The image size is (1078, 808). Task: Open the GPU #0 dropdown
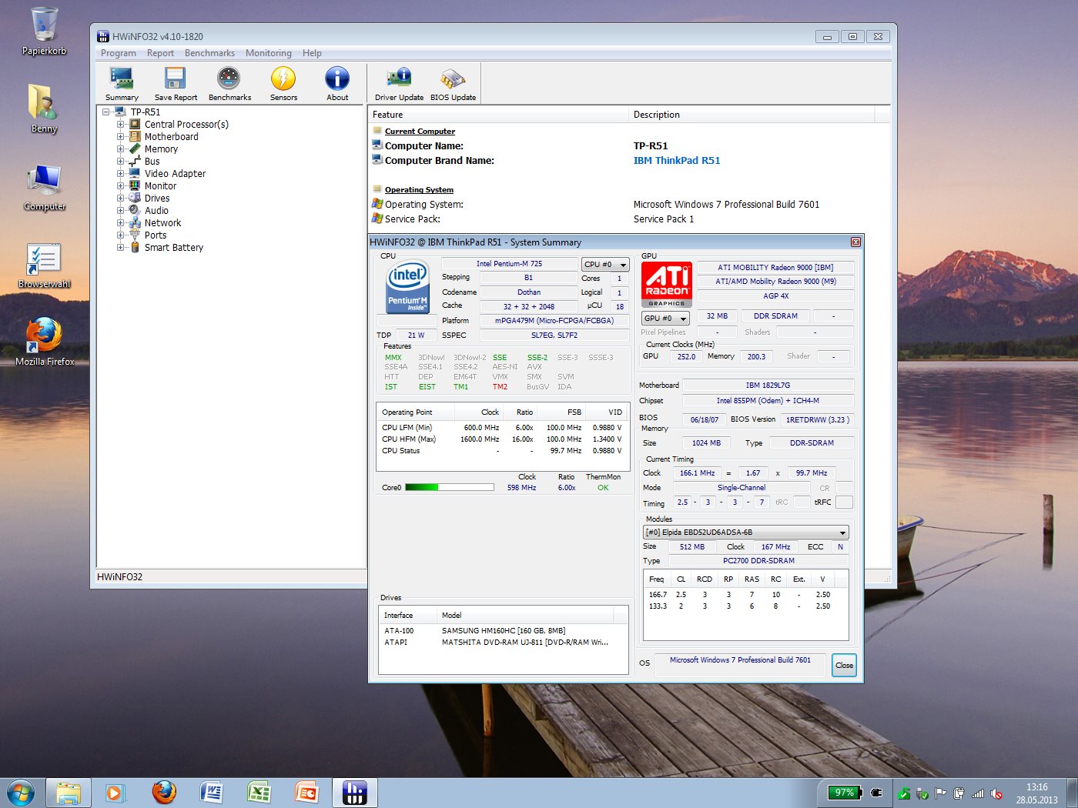coord(665,318)
